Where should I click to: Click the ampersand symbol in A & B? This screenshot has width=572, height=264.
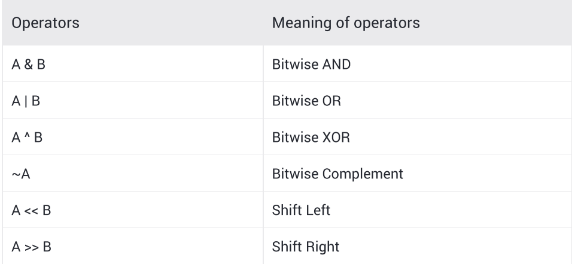tap(29, 64)
